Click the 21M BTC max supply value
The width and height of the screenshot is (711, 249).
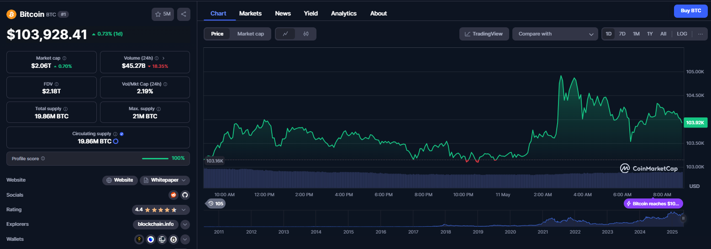point(145,117)
